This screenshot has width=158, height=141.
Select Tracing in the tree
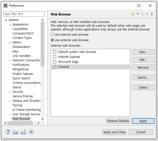coord(17,105)
